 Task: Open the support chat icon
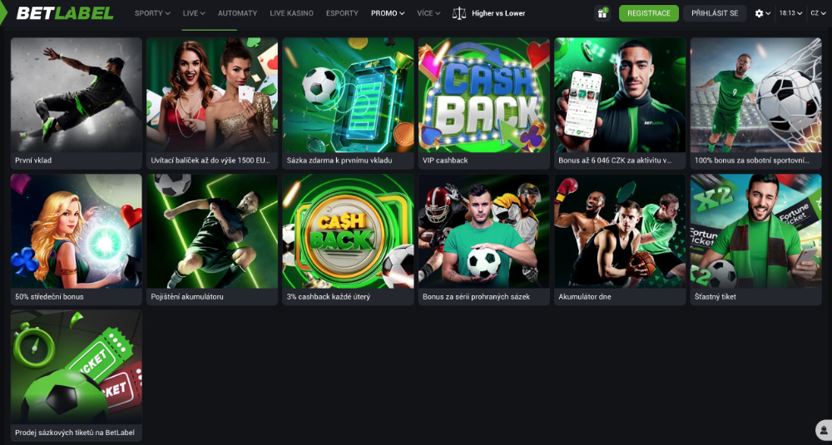824,429
